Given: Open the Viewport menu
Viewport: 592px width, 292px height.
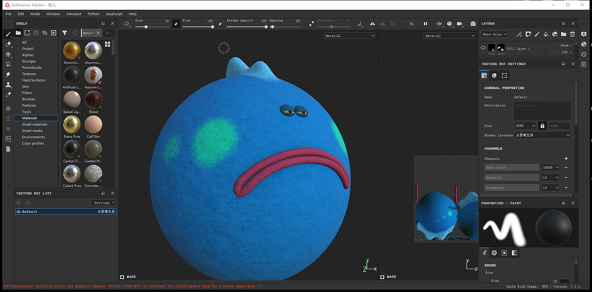Looking at the screenshot, I should pyautogui.click(x=74, y=14).
